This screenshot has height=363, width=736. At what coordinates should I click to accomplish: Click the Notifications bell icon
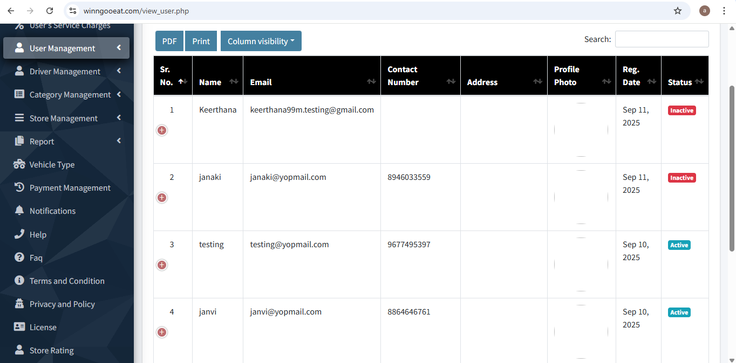click(x=19, y=211)
